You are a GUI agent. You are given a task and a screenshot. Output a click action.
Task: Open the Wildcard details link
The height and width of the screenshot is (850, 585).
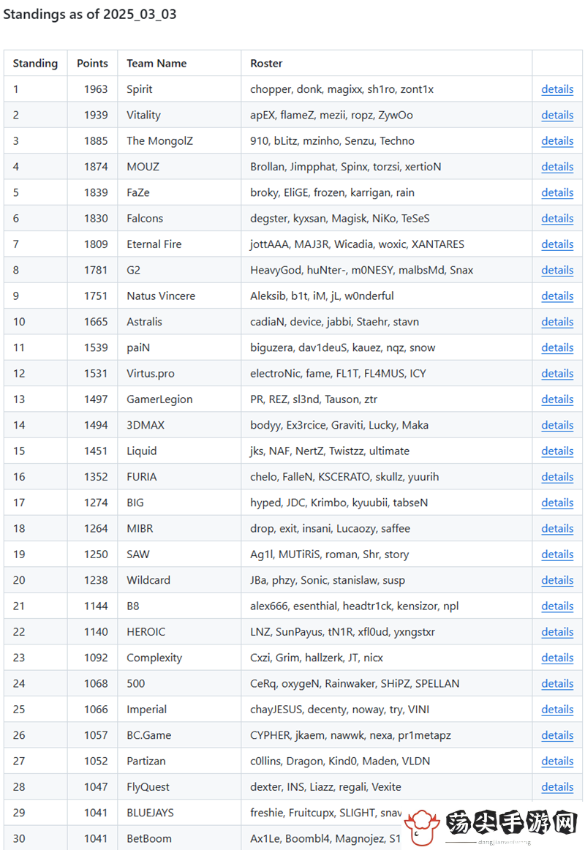[x=557, y=580]
